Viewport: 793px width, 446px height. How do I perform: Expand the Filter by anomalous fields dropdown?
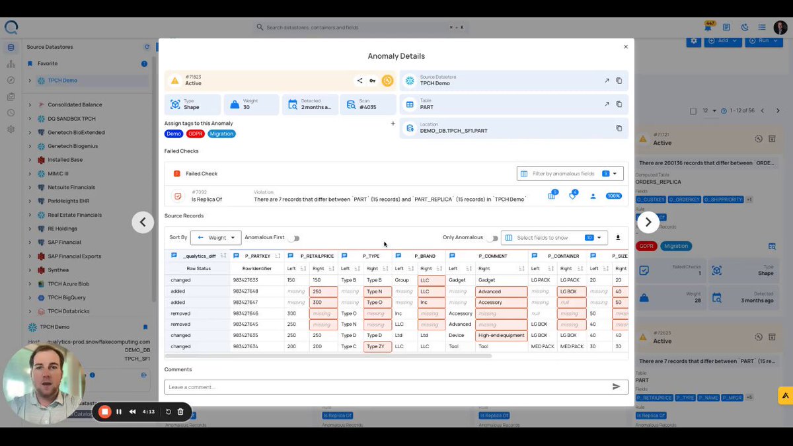pos(570,174)
